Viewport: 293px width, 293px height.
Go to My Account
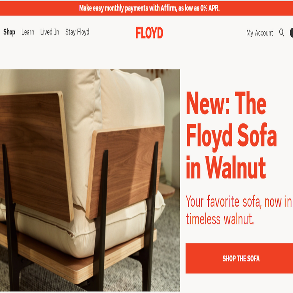tap(260, 33)
